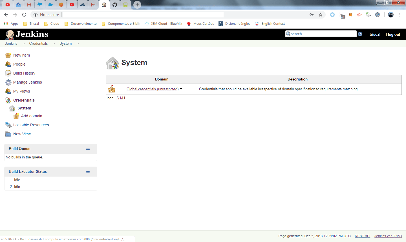Open English Context bookmark

270,24
